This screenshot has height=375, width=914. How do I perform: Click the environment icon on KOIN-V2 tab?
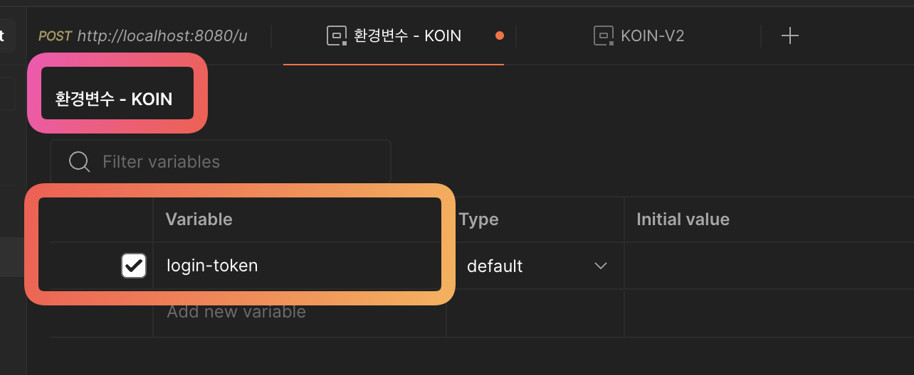click(x=604, y=36)
